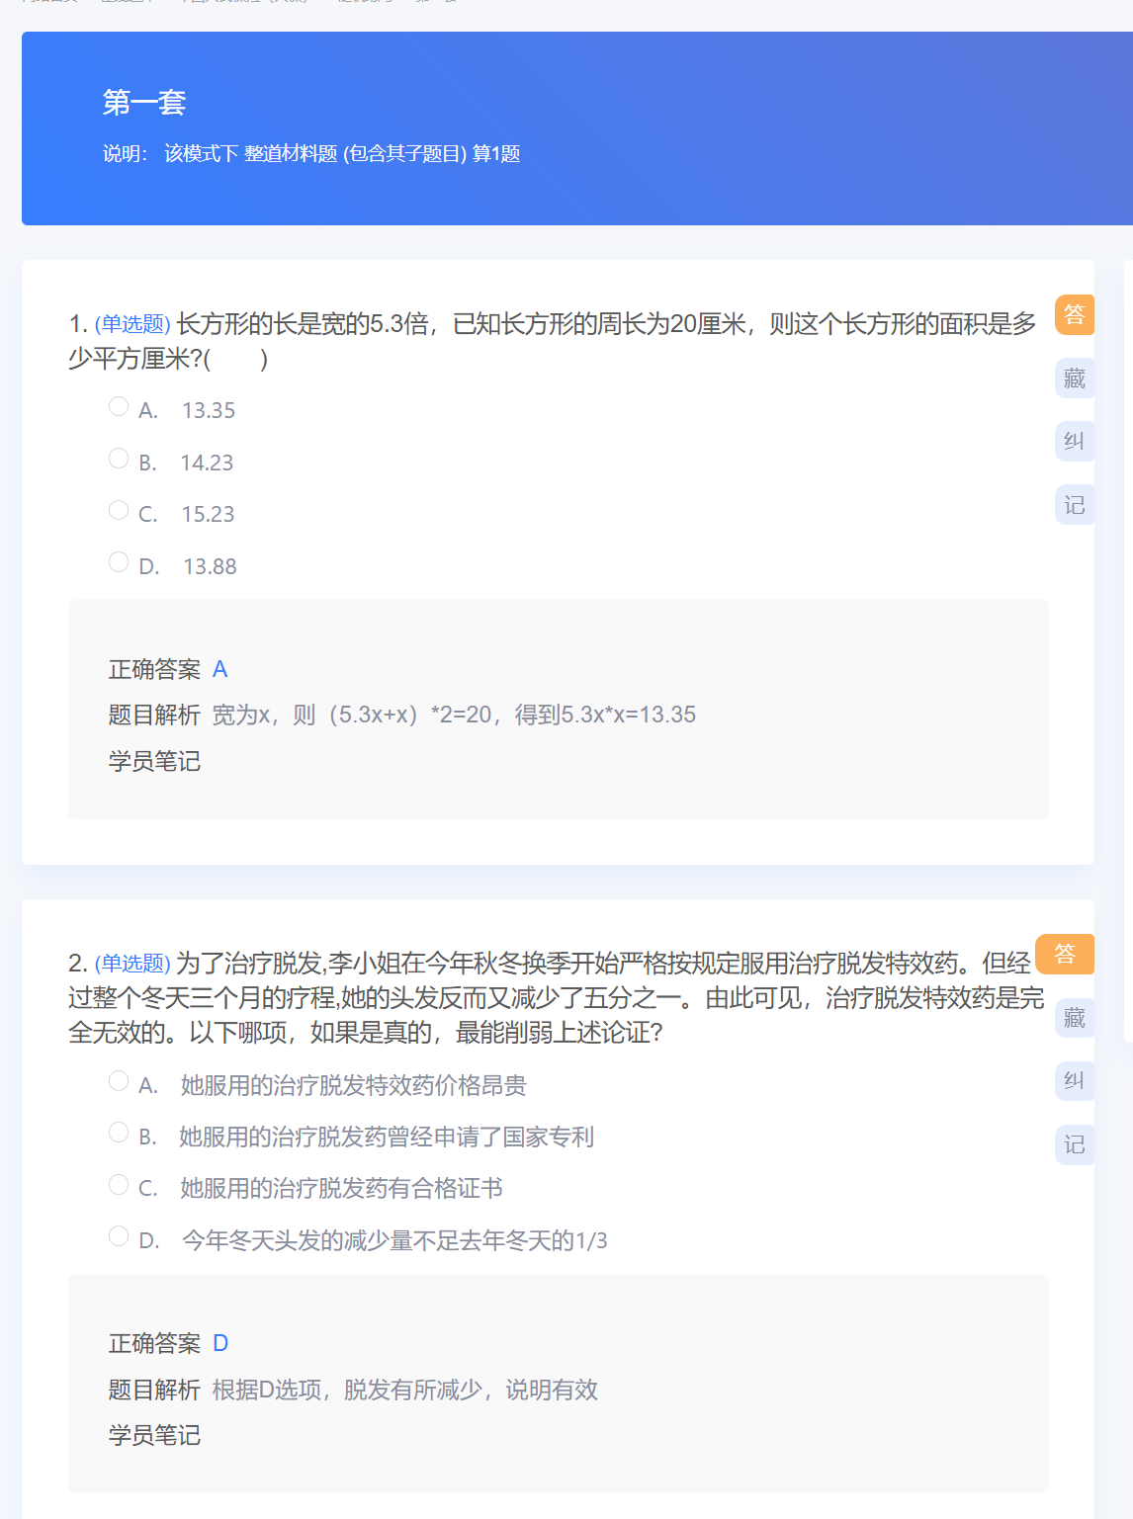Click the 答 answer icon for question 1
Image resolution: width=1133 pixels, height=1519 pixels.
(1074, 314)
